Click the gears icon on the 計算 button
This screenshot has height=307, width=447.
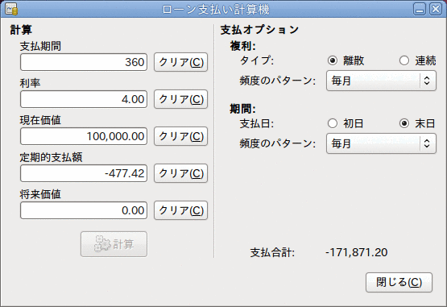pos(102,244)
